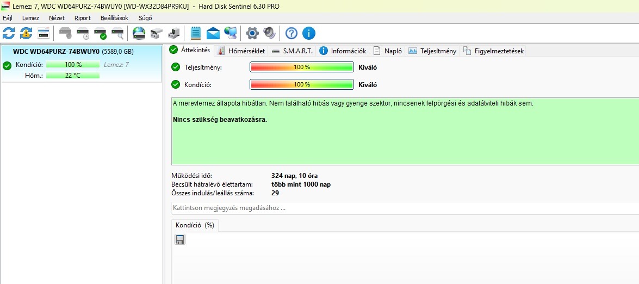The width and height of the screenshot is (639, 284).
Task: Click the grey disk with shield icon
Action: pyautogui.click(x=65, y=33)
